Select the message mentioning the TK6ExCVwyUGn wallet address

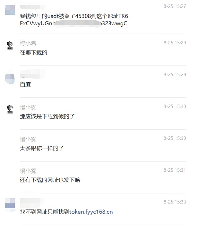click(x=74, y=20)
